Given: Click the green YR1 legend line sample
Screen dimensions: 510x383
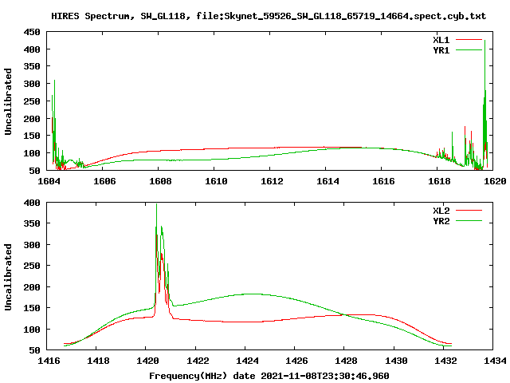Looking at the screenshot, I should (469, 50).
